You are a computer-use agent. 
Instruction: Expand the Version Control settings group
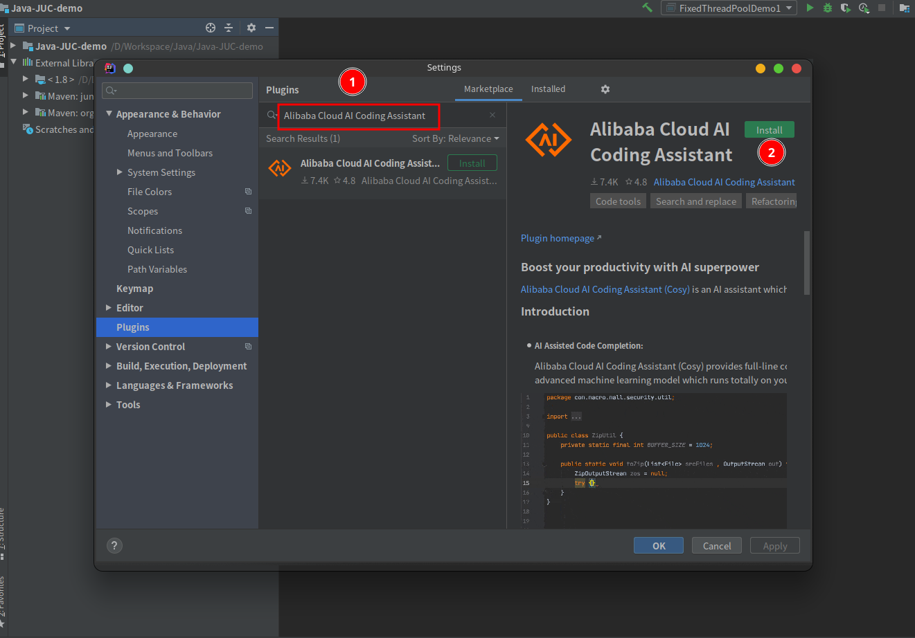(x=109, y=346)
